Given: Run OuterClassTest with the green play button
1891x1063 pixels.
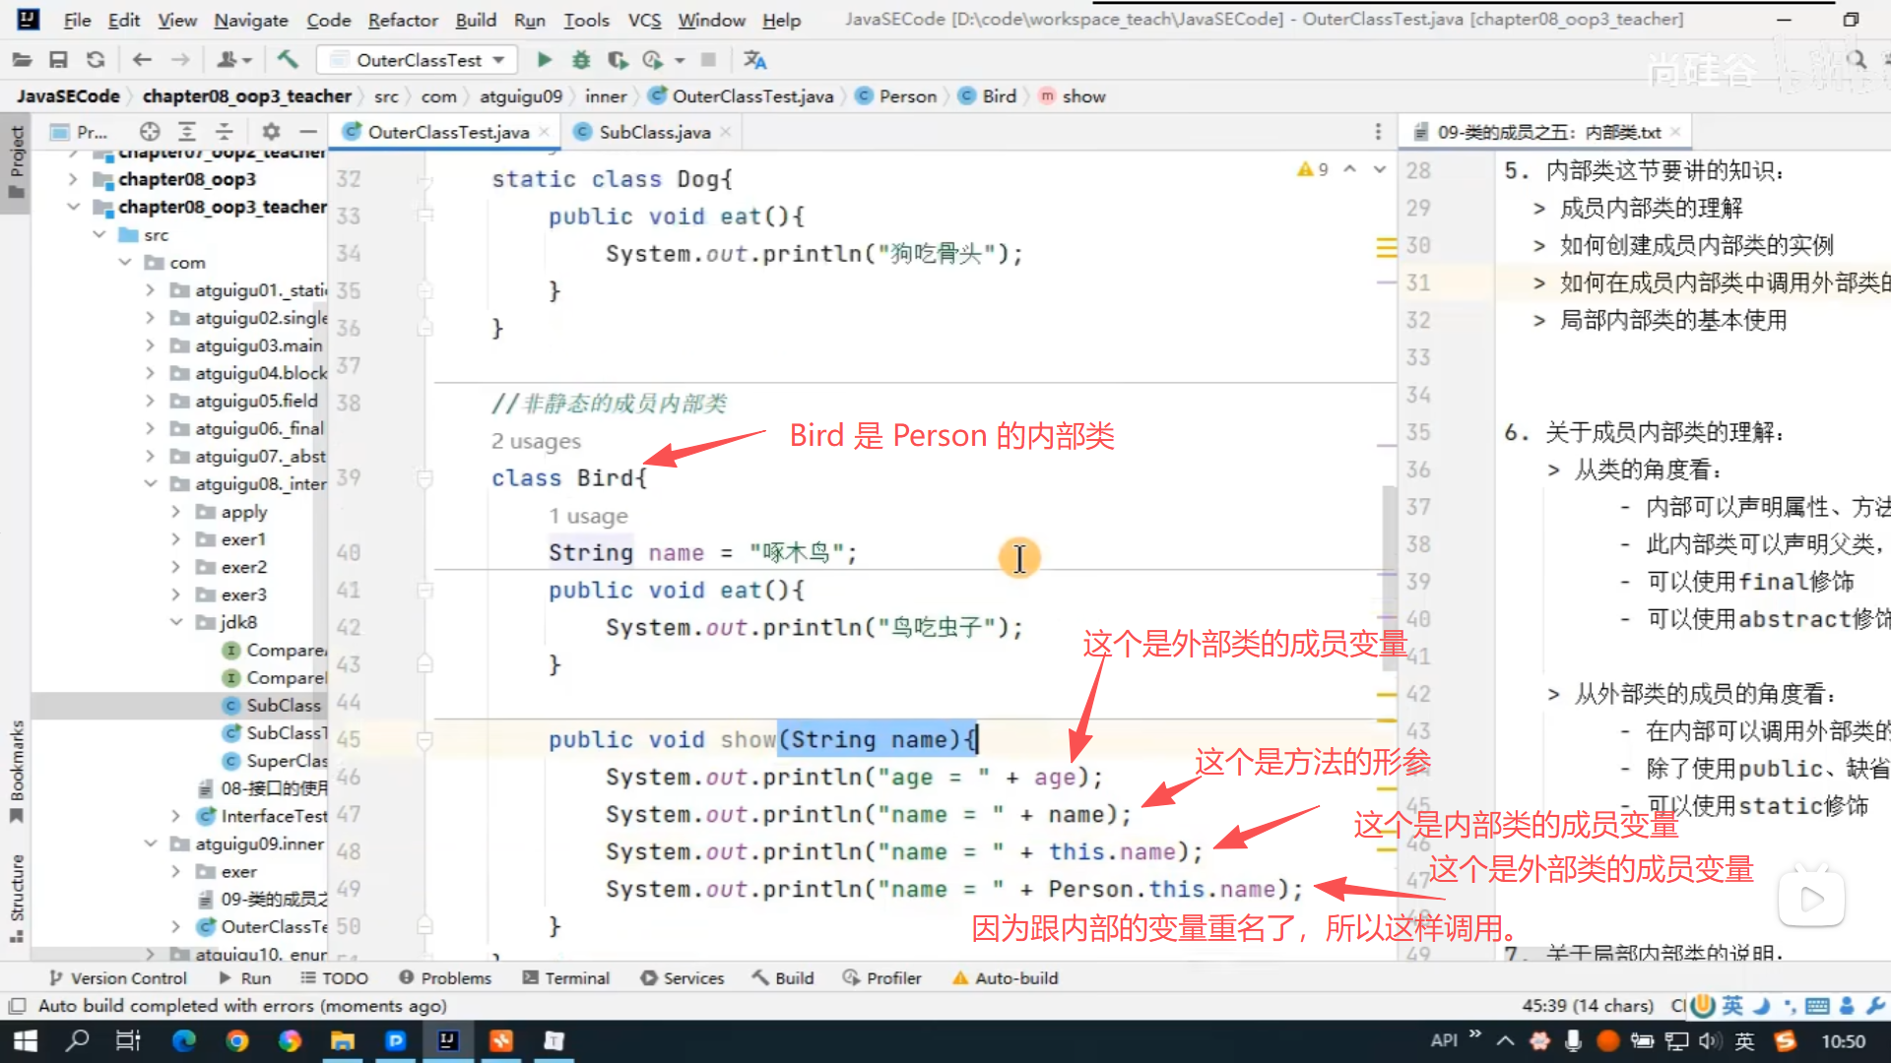Looking at the screenshot, I should (544, 60).
